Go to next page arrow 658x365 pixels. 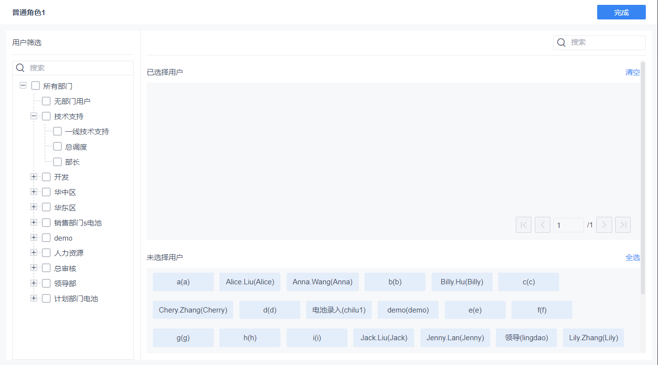click(x=604, y=225)
